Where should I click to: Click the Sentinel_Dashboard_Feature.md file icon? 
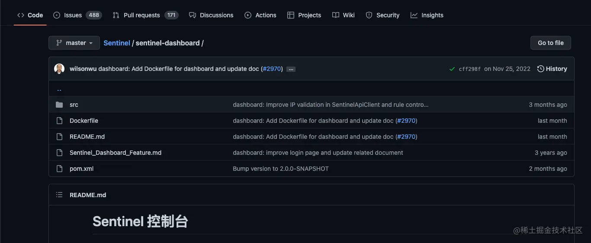[59, 153]
